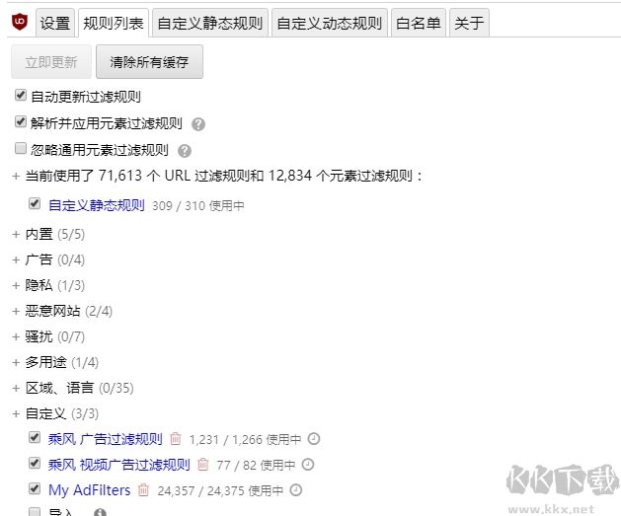Click the 309 / 310 使用中 count
This screenshot has width=621, height=516.
(198, 206)
